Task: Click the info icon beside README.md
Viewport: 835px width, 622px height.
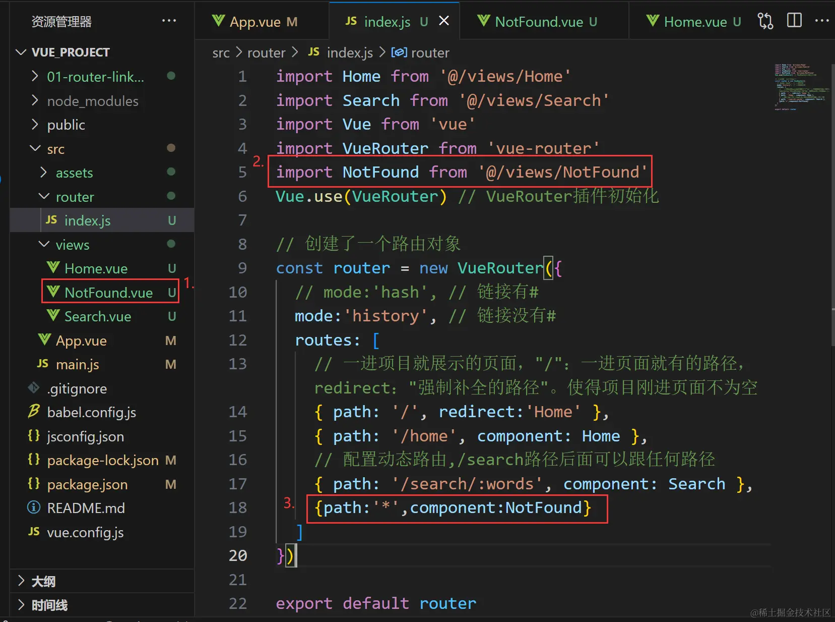Action: (34, 507)
